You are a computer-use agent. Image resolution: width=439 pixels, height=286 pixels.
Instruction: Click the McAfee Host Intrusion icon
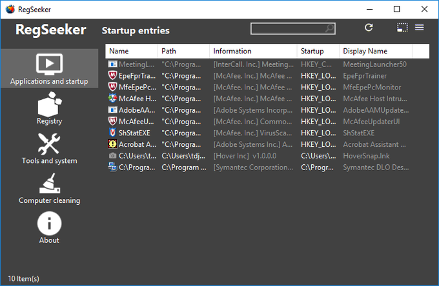coord(112,99)
